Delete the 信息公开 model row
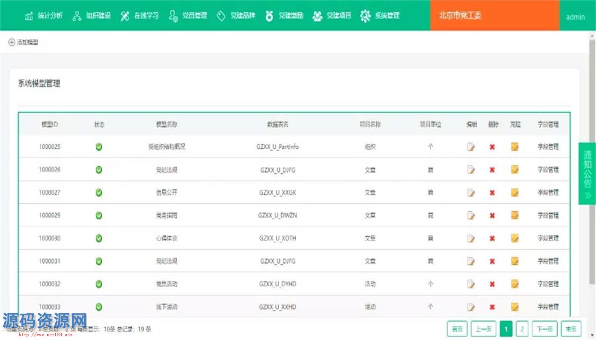The width and height of the screenshot is (596, 340). 492,193
